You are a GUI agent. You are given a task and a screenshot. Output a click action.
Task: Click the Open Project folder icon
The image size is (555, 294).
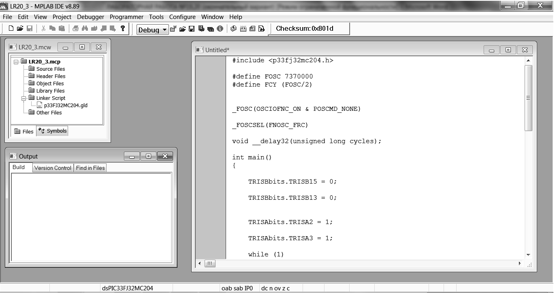click(182, 29)
